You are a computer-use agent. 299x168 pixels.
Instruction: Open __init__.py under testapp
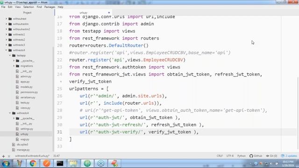(x=26, y=71)
